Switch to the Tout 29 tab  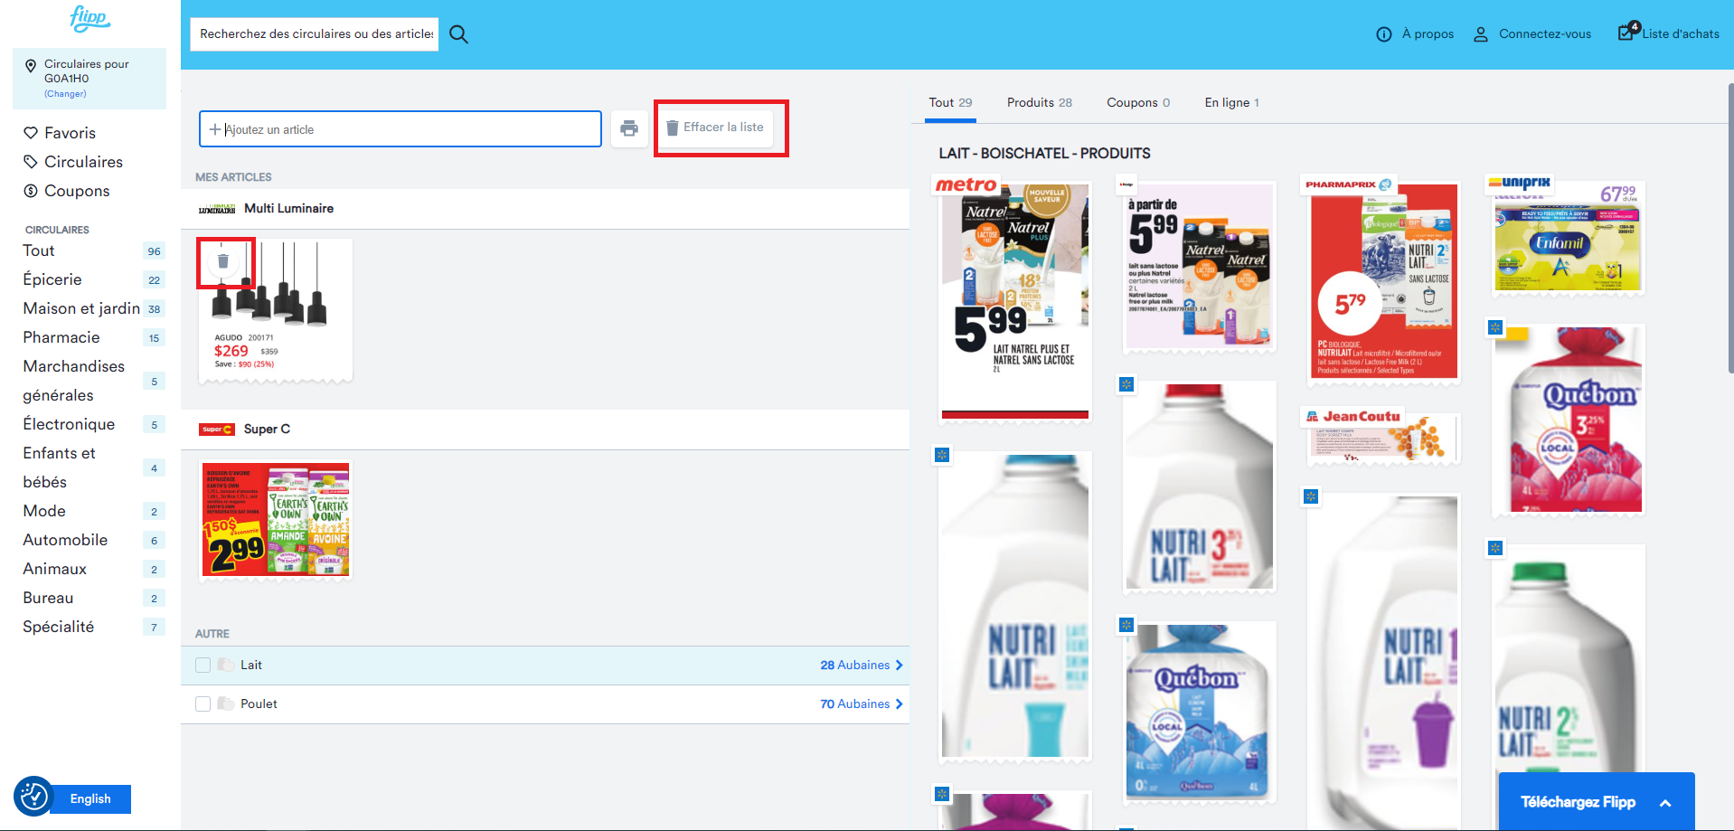(950, 102)
